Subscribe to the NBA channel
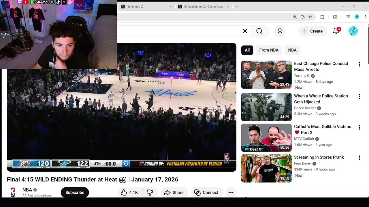Viewport: 369px width, 207px height. tap(75, 193)
